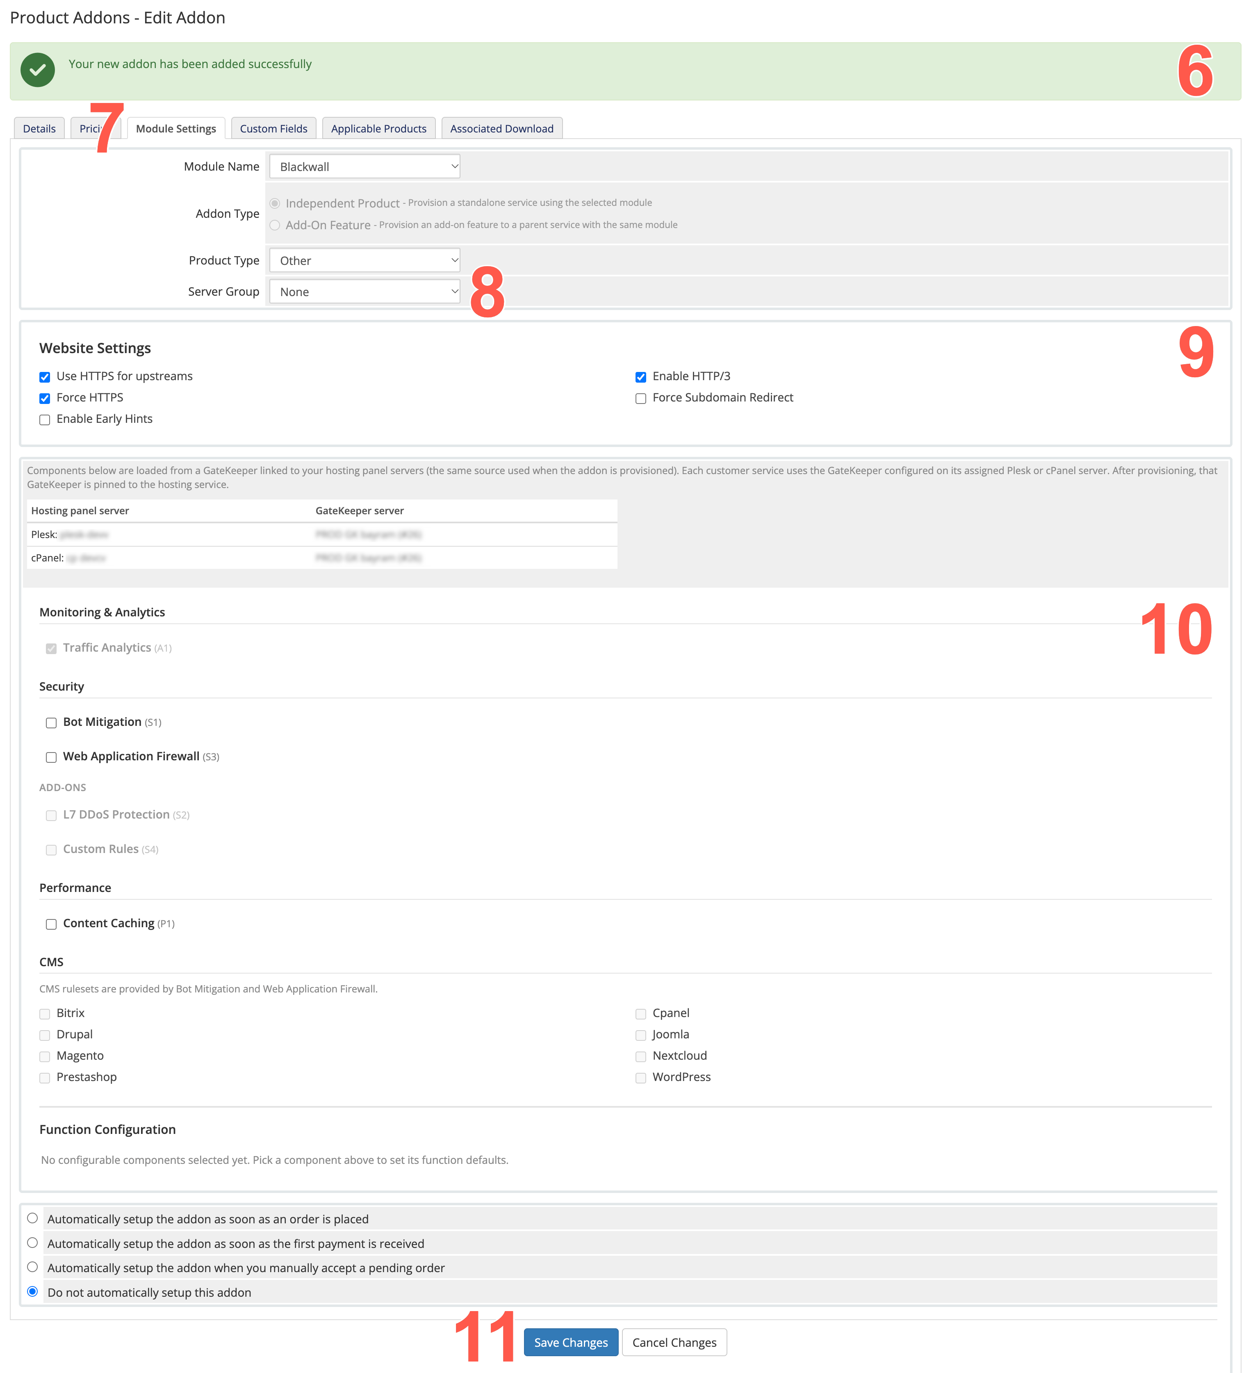This screenshot has width=1253, height=1373.
Task: Click the cPanel hosting panel server row
Action: (322, 558)
